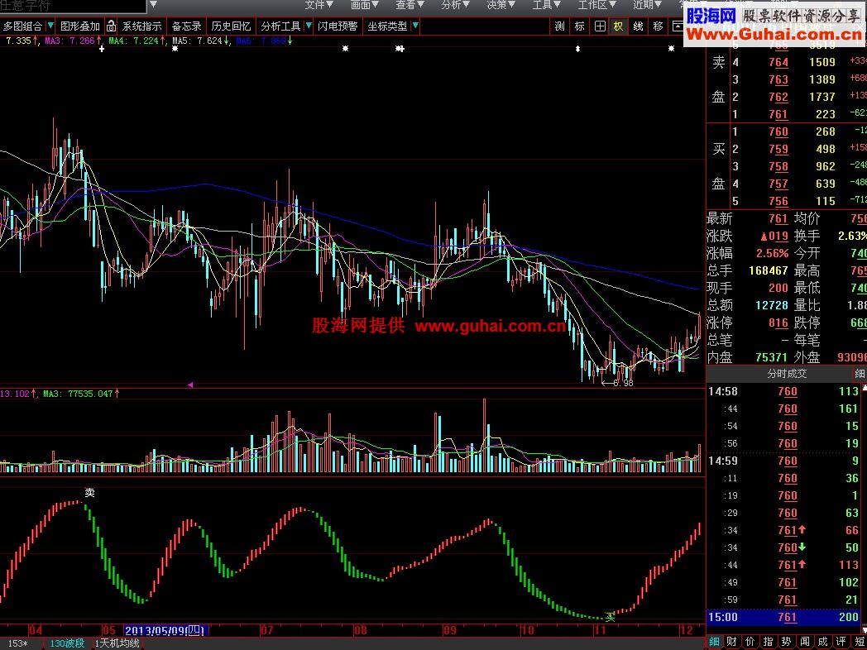The image size is (867, 650).
Task: Select the 财 finance tab
Action: [x=731, y=643]
